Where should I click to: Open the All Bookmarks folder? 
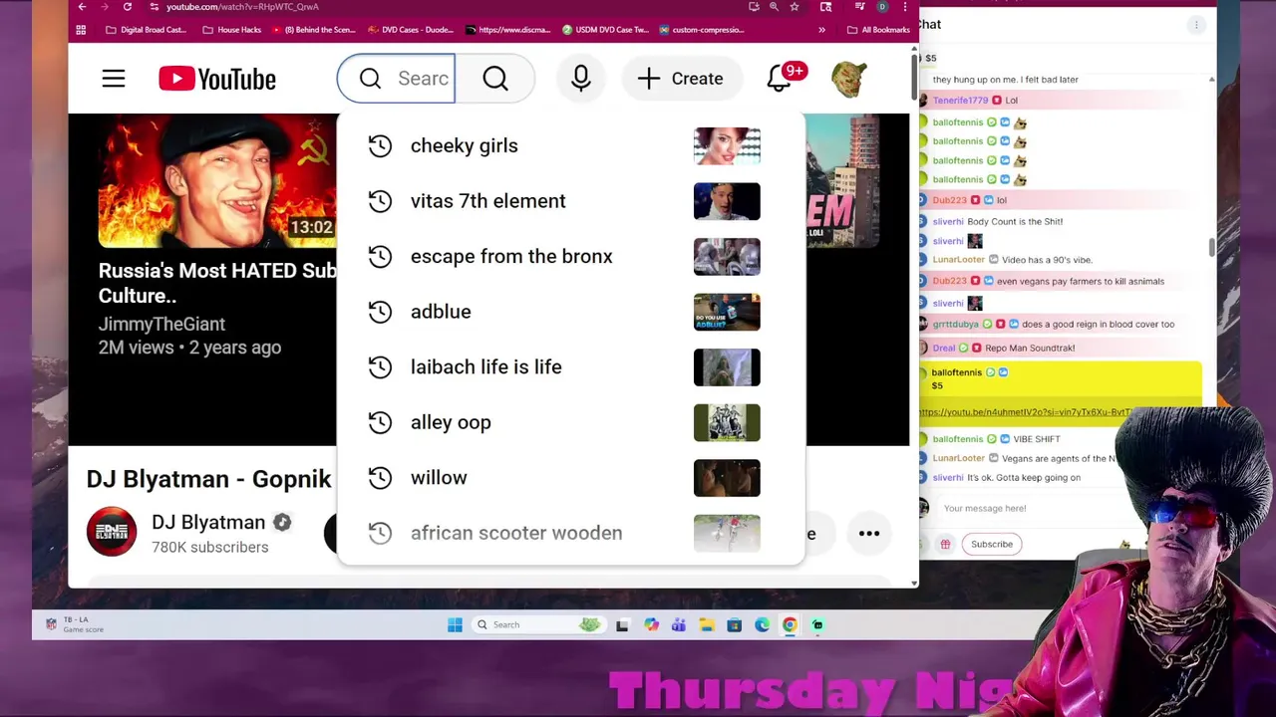click(x=878, y=30)
